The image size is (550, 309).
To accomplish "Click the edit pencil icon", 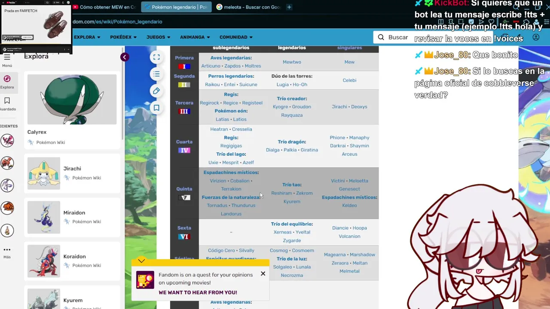I will (156, 91).
